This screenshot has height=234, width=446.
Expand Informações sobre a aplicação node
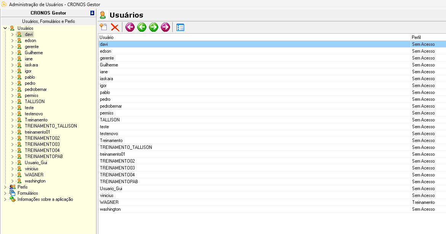coord(5,199)
